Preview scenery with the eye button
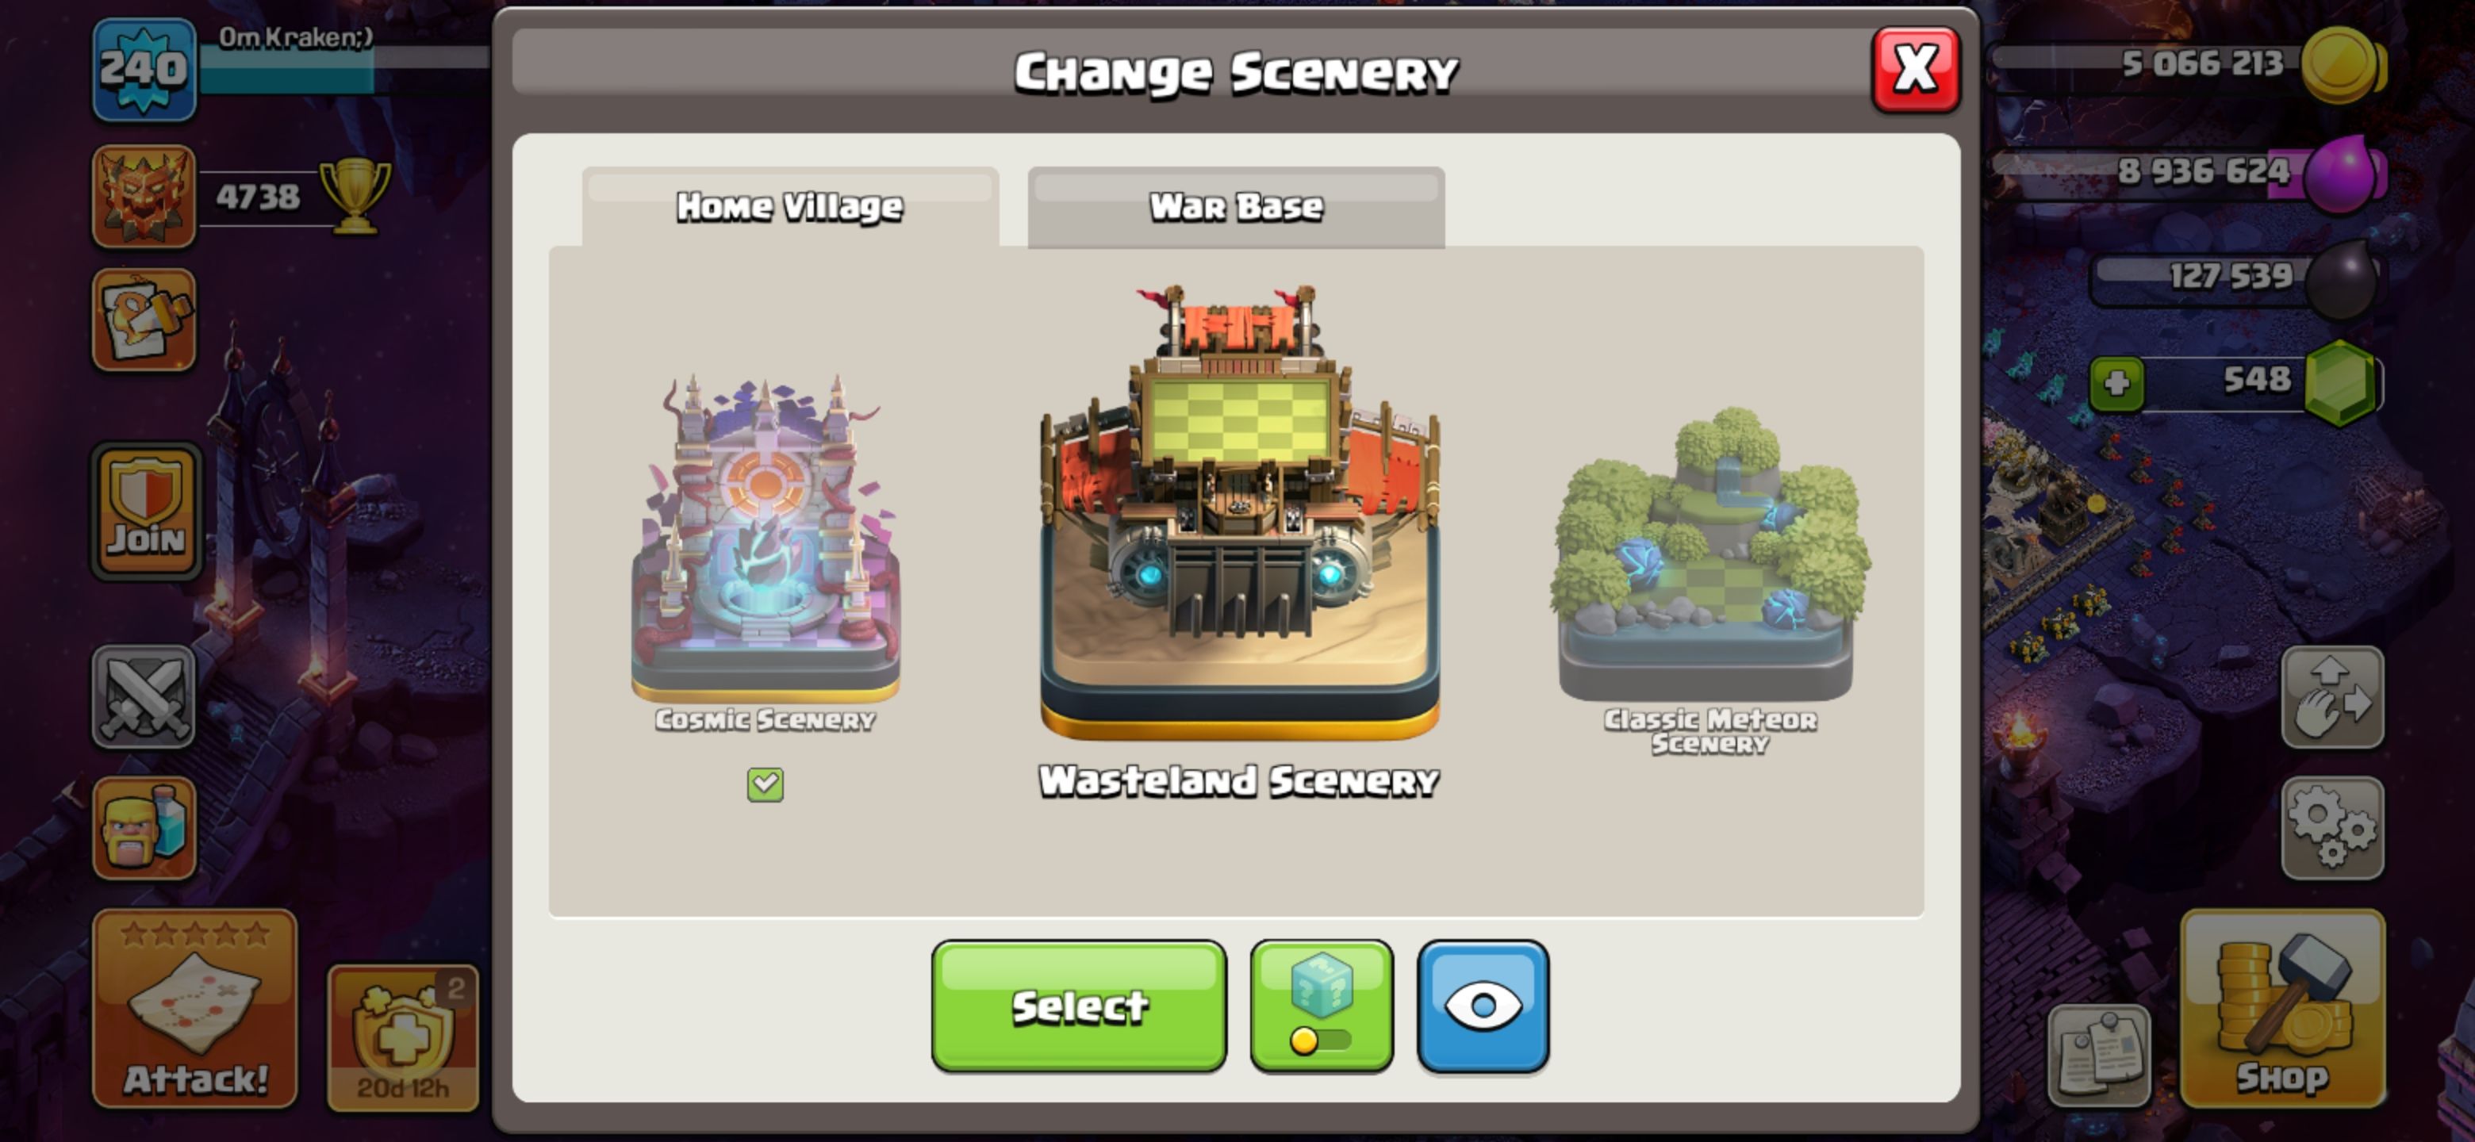The image size is (2475, 1142). 1483,1006
